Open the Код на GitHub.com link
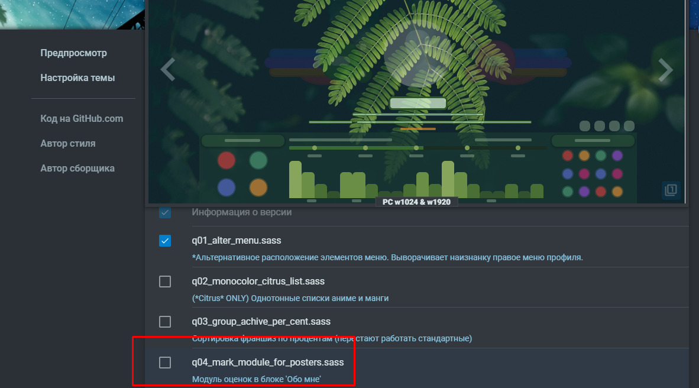Image resolution: width=699 pixels, height=388 pixels. pyautogui.click(x=82, y=119)
